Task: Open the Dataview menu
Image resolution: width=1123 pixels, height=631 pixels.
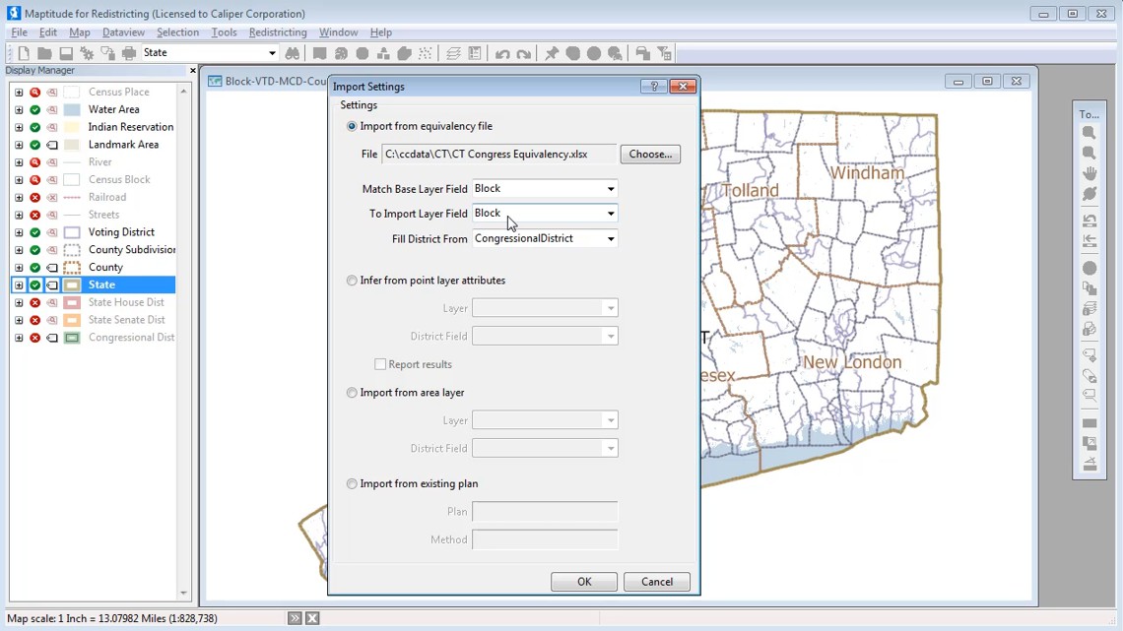Action: (123, 32)
